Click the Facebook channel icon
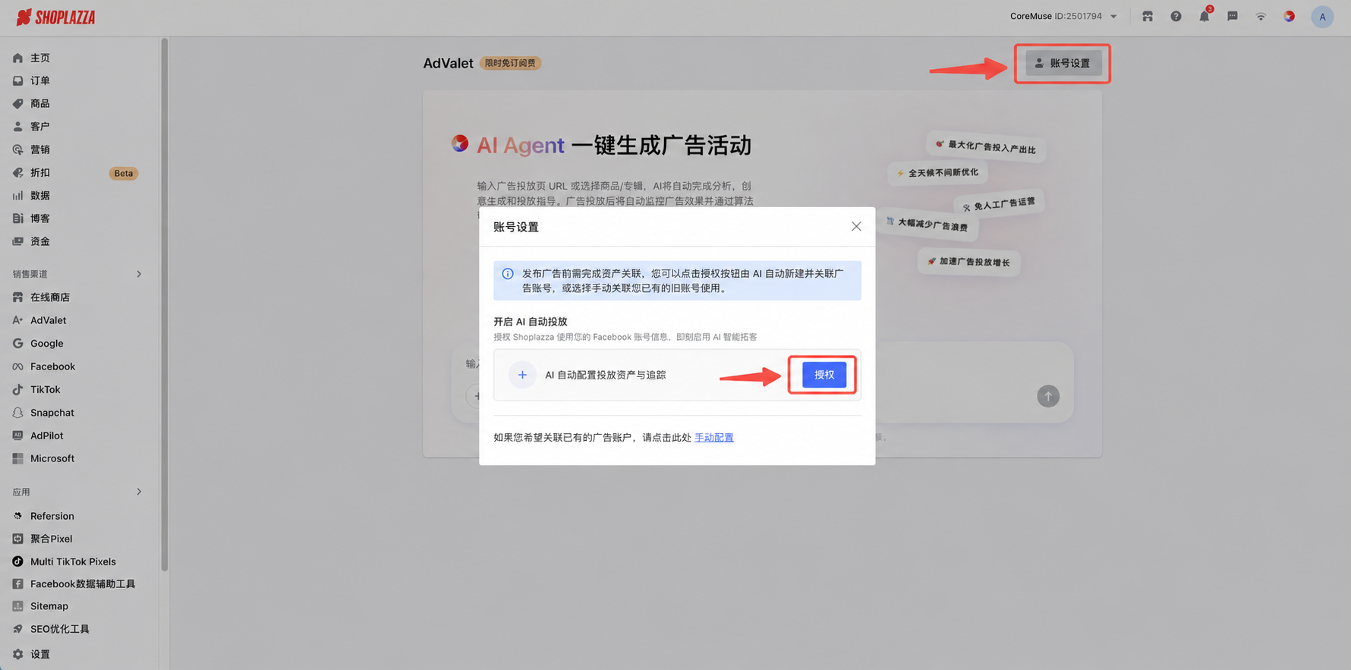The image size is (1351, 670). pyautogui.click(x=17, y=366)
